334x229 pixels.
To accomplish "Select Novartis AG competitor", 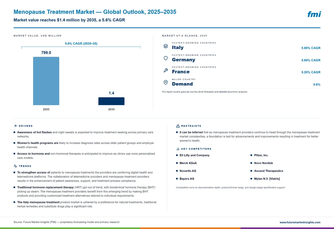I will [188, 171].
